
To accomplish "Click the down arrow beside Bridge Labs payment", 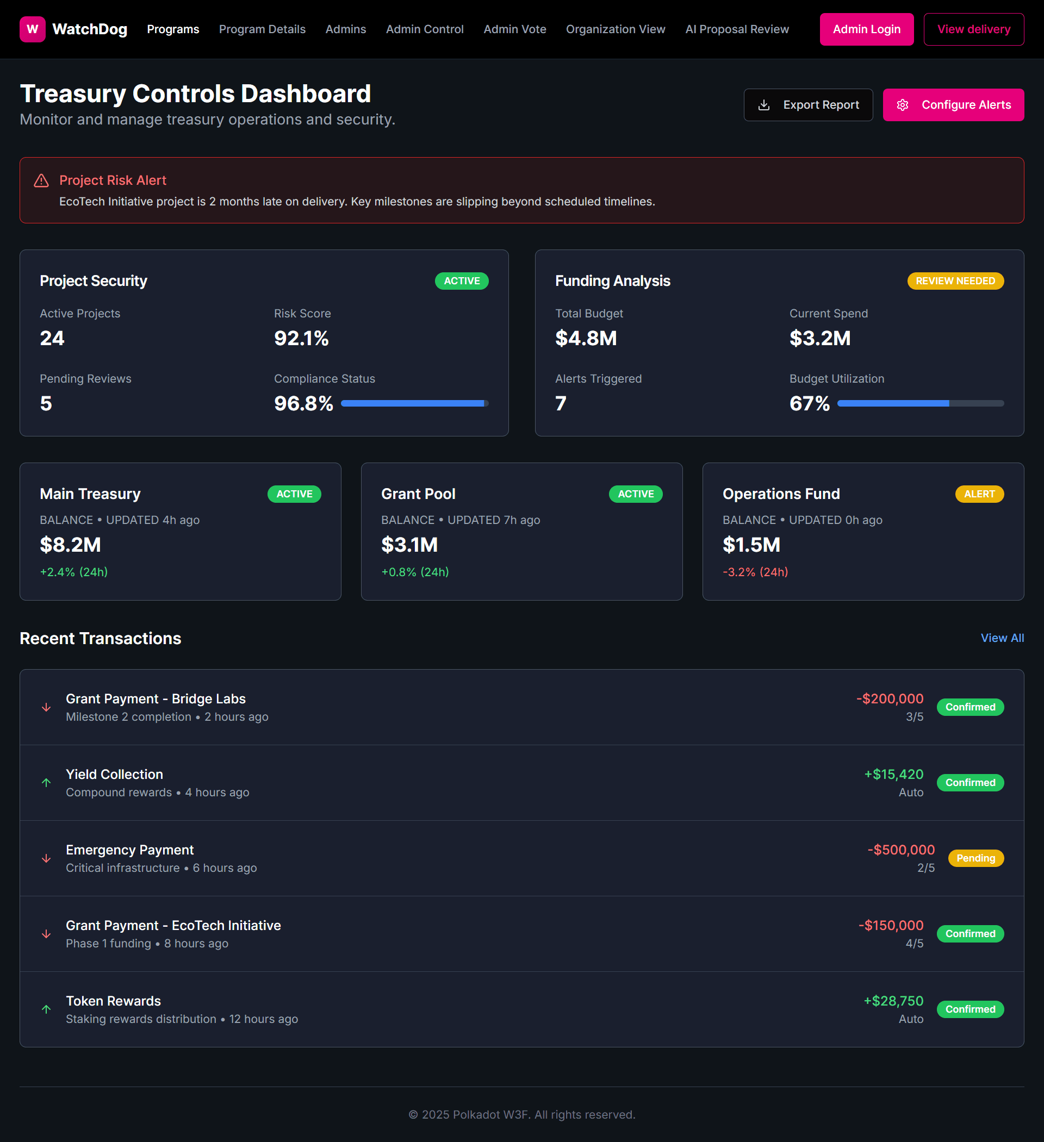I will click(46, 707).
